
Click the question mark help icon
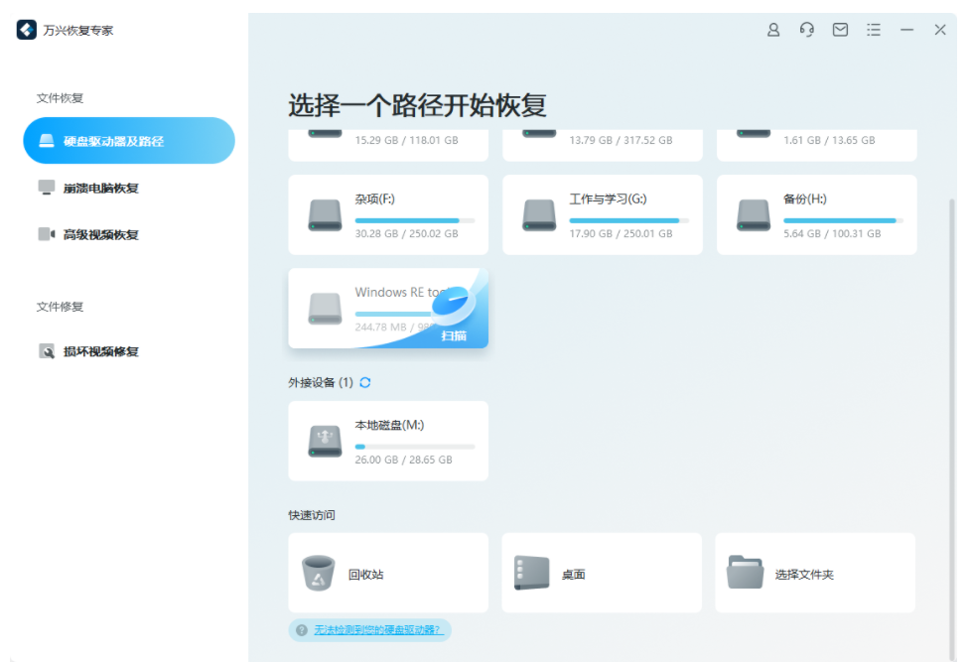[302, 630]
